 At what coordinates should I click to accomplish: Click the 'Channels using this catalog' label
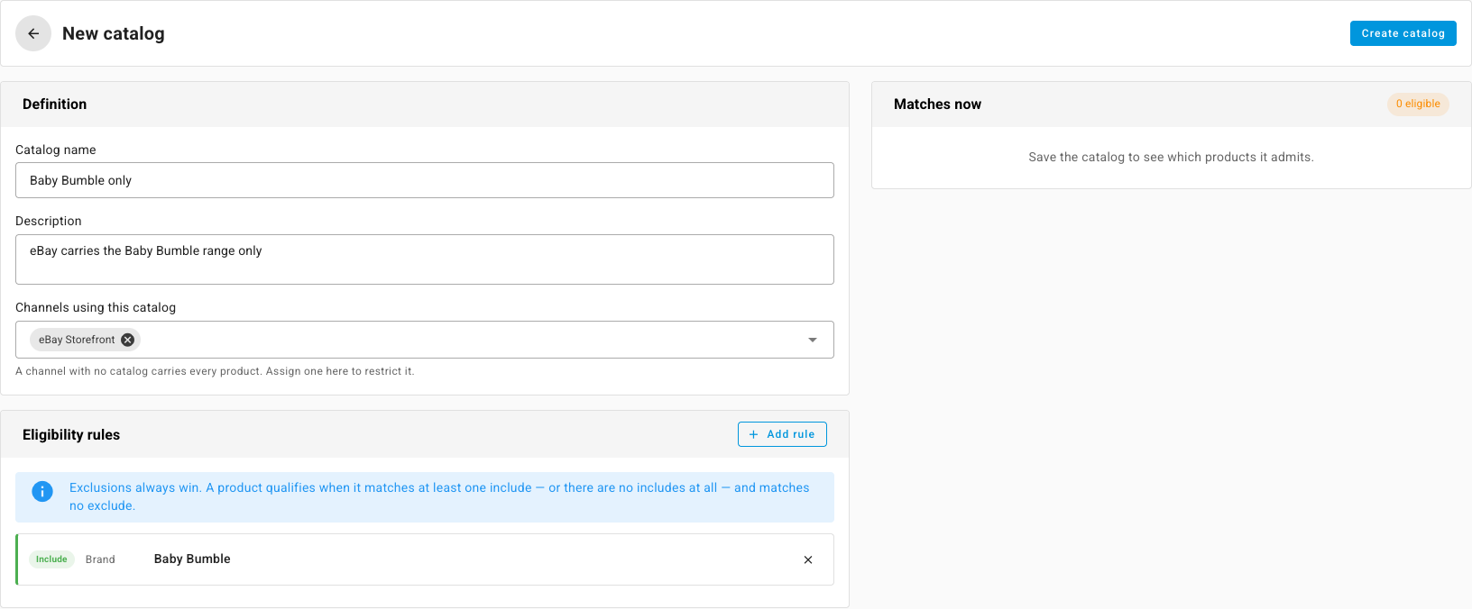tap(96, 307)
